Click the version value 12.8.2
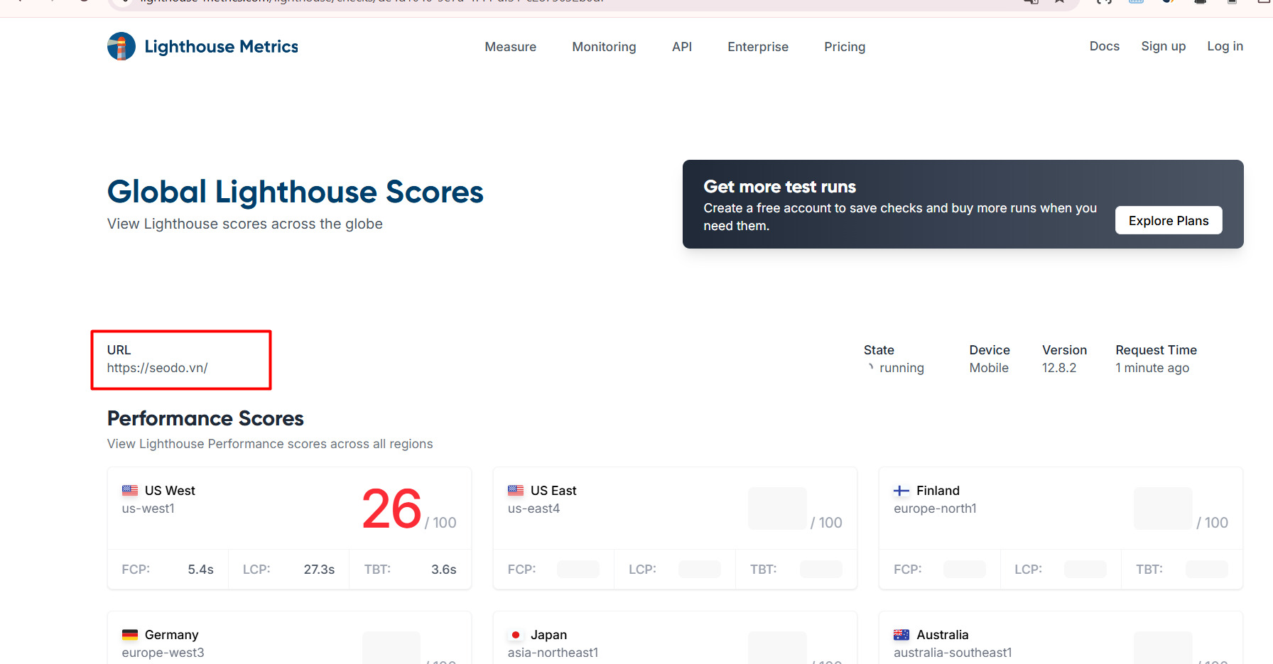This screenshot has height=664, width=1273. tap(1059, 368)
